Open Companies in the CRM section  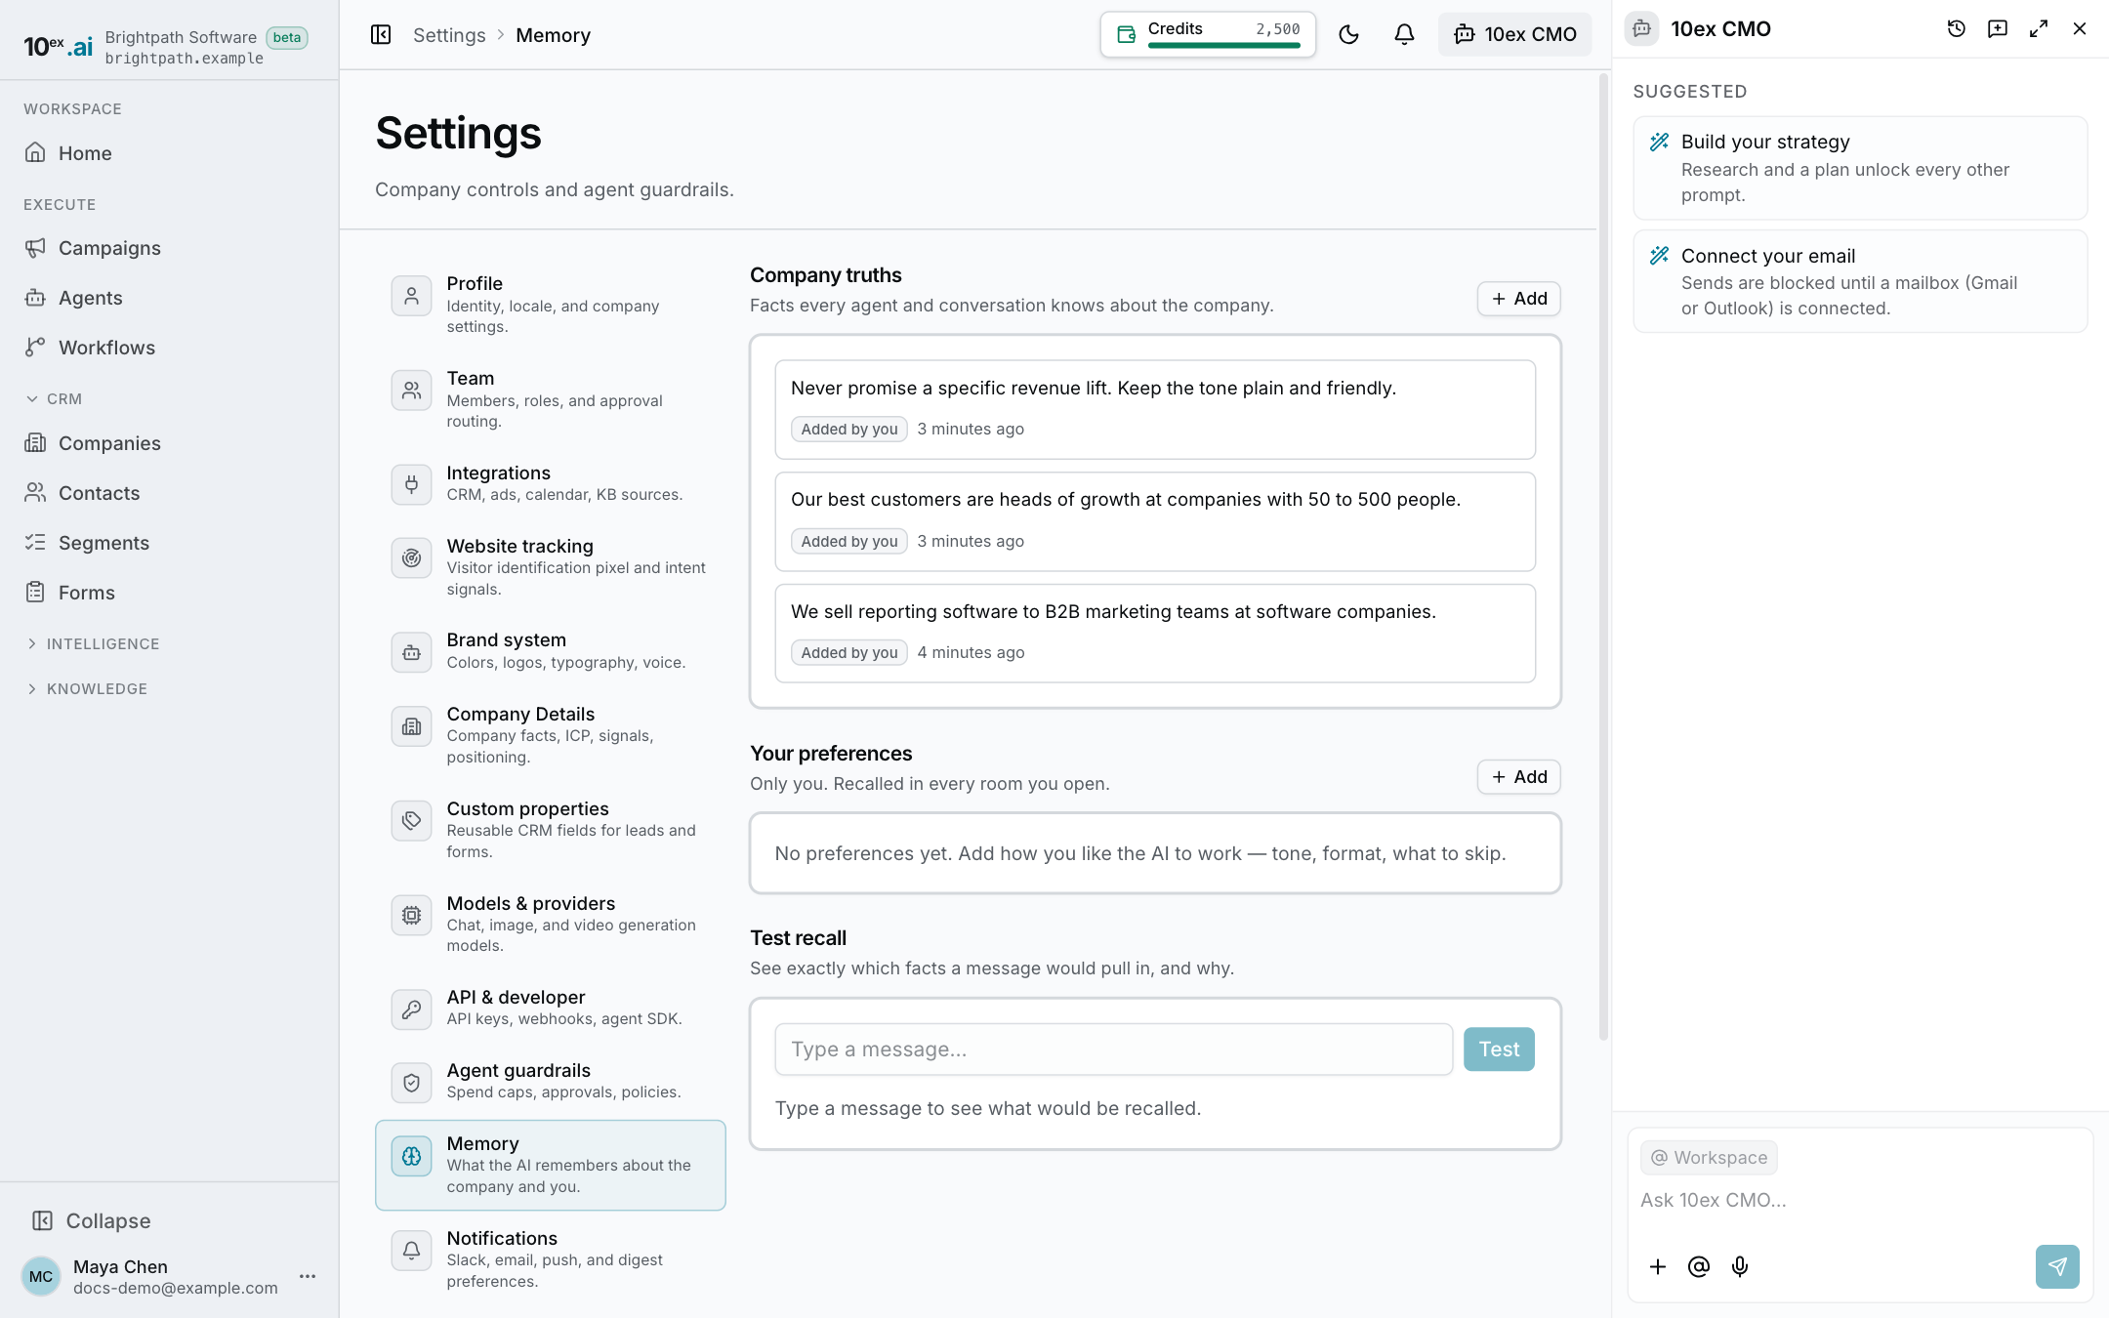coord(168,443)
